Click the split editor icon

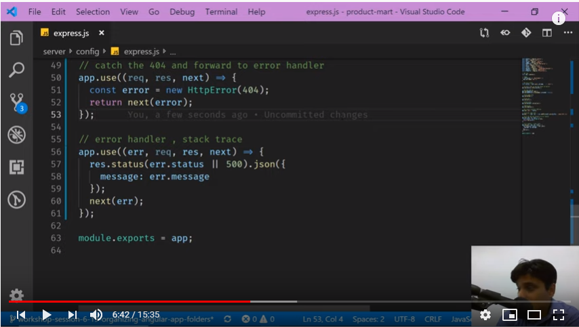click(x=546, y=32)
